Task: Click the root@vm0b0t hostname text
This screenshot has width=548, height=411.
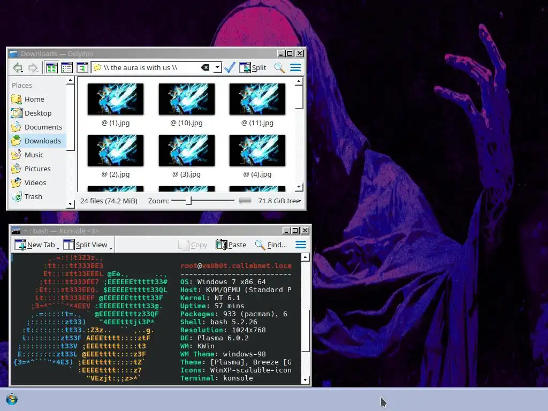Action: coord(236,266)
